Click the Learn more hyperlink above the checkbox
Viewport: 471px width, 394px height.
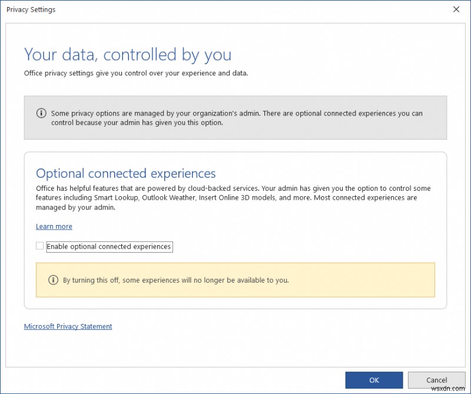[x=54, y=226]
